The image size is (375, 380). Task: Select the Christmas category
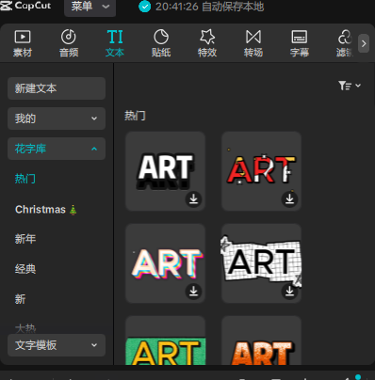[x=46, y=209]
